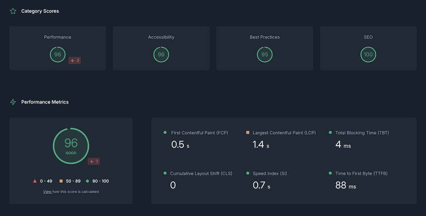Select the large 96 GOOD score circle
This screenshot has width=426, height=216.
click(x=71, y=146)
